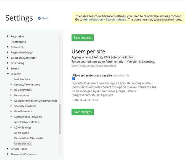The image size is (185, 160).
Task: Click the bottom Save changes button
Action: (x=83, y=112)
